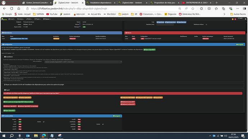Toggle the Redémarrer démon checkbox
The height and width of the screenshot is (139, 248).
[206, 24]
